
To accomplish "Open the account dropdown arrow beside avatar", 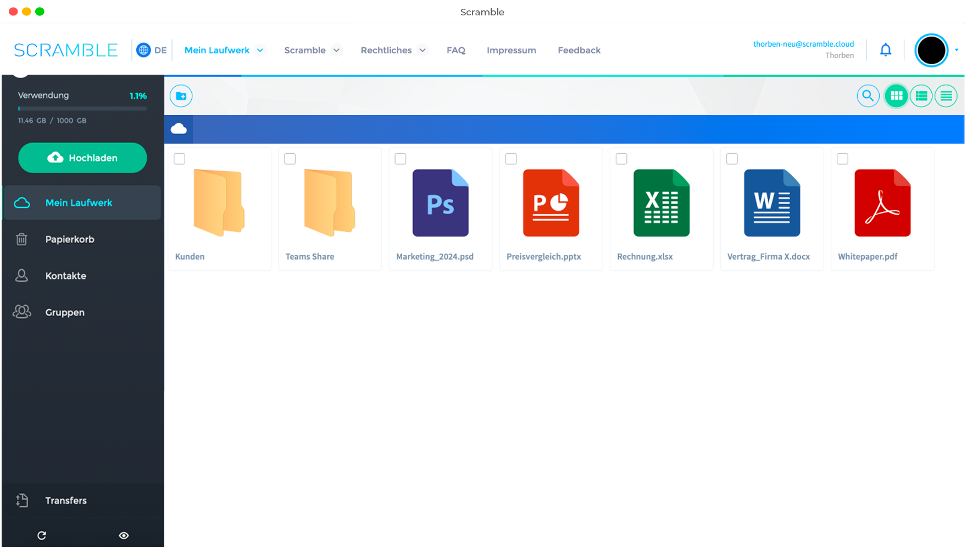I will (x=957, y=50).
